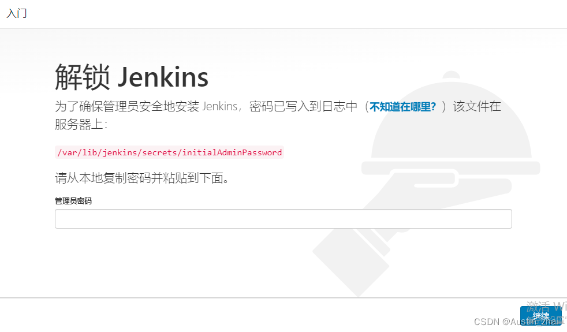
Task: Click the 入门 header title
Action: point(17,13)
